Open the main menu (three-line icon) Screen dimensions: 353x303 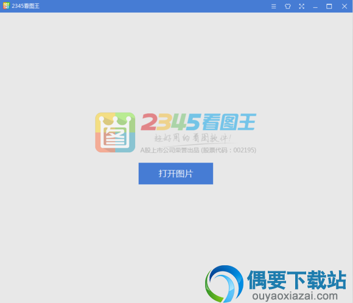(x=273, y=6)
